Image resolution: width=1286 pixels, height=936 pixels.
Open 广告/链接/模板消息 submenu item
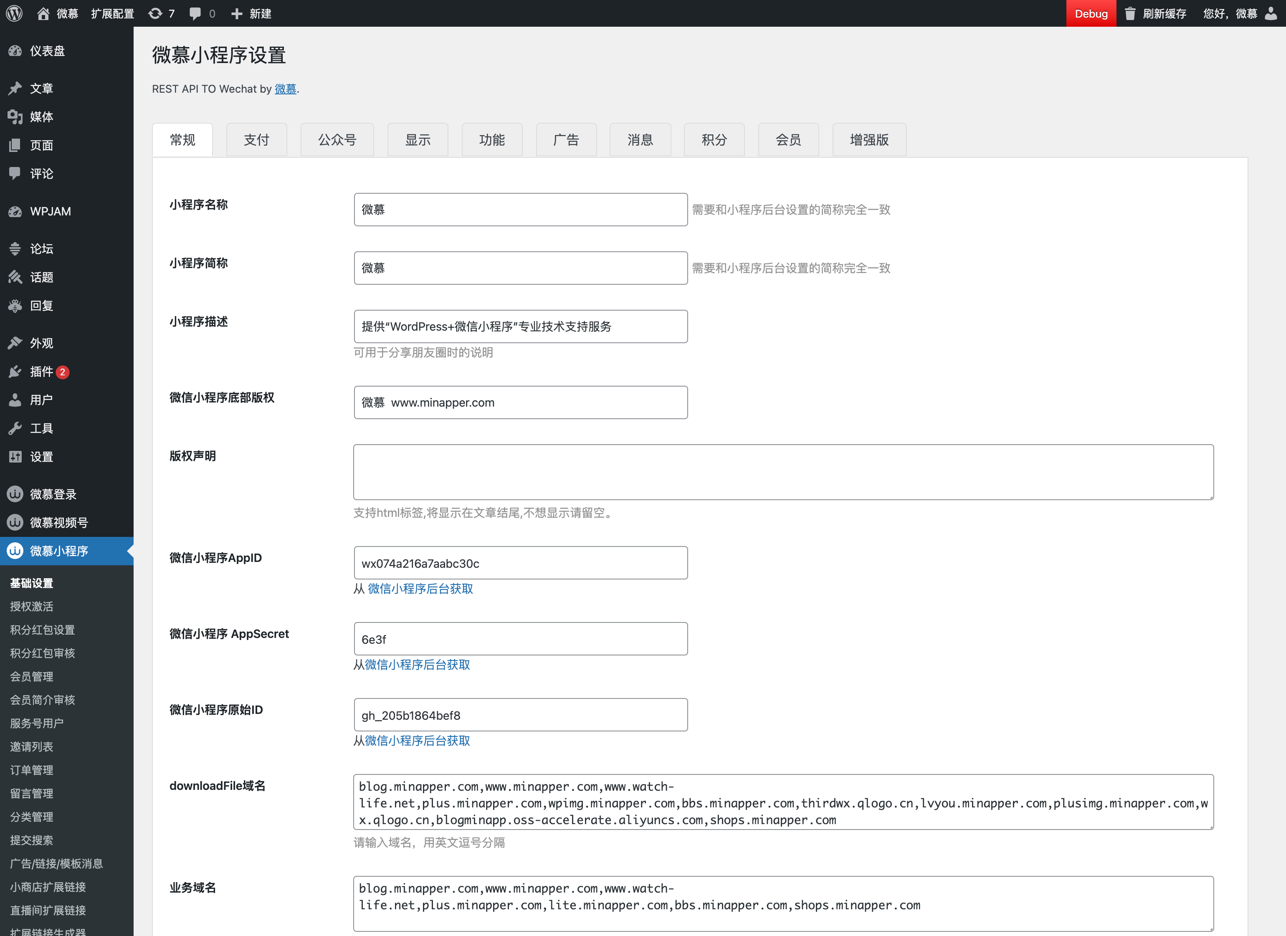[x=56, y=863]
